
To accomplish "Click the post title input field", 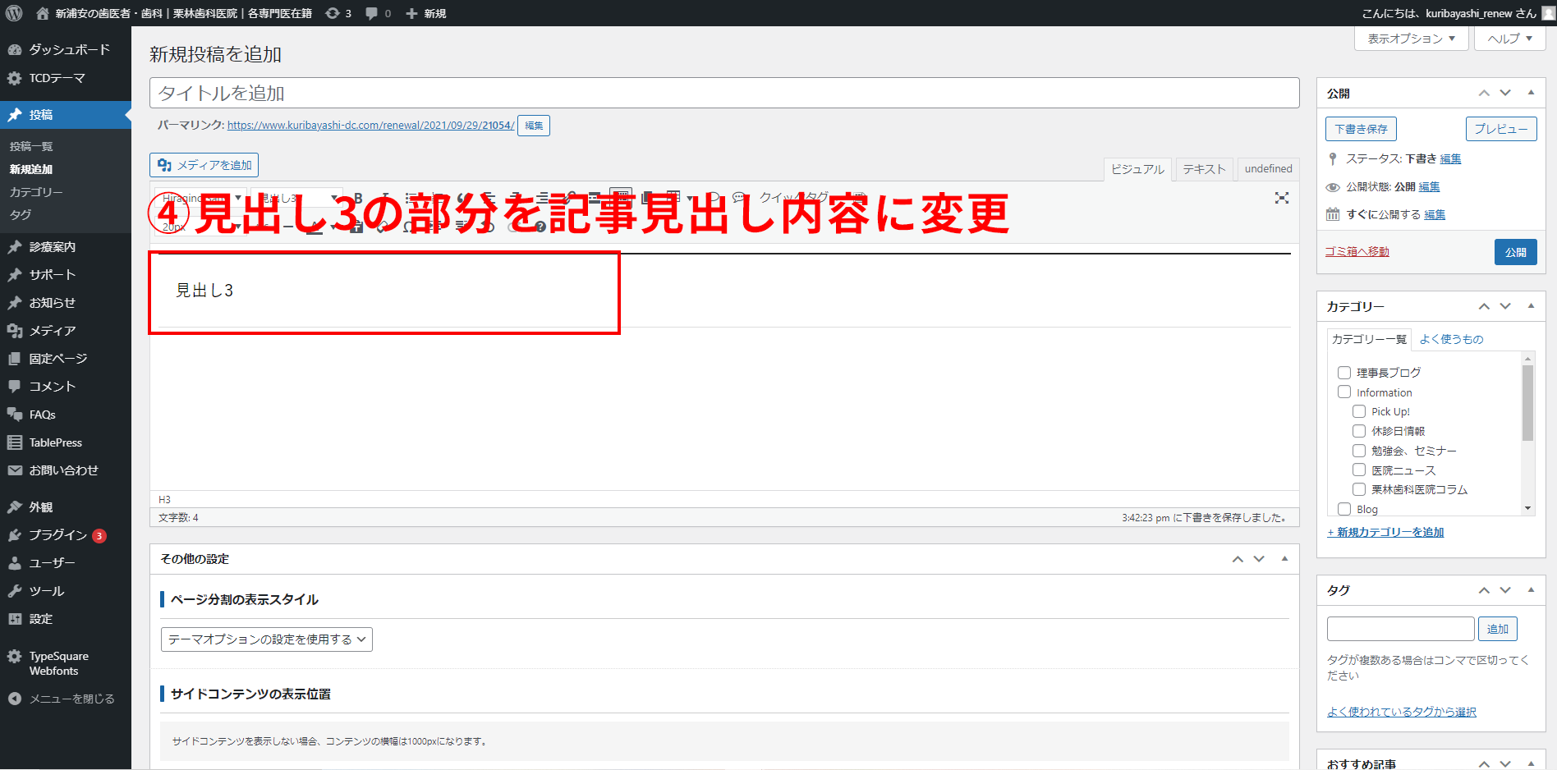I will tap(723, 93).
